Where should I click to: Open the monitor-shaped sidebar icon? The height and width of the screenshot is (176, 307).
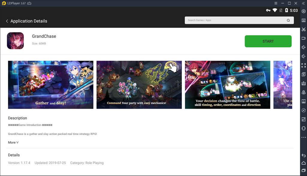coord(303,102)
